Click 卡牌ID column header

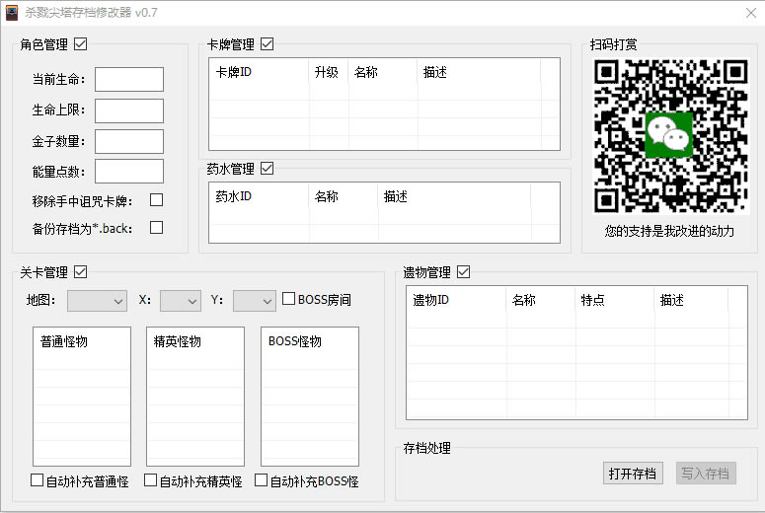(x=234, y=72)
